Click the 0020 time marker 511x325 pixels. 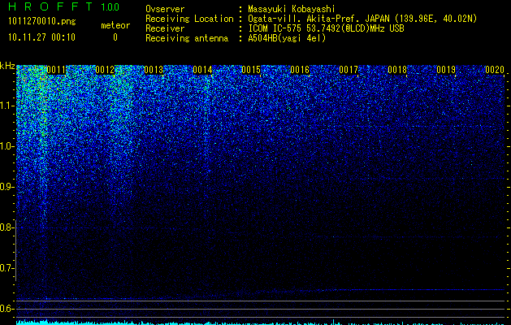495,70
